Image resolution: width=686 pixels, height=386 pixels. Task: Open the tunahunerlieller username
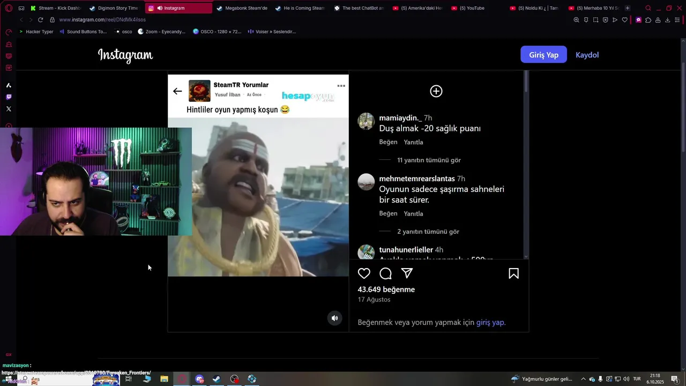[406, 250]
